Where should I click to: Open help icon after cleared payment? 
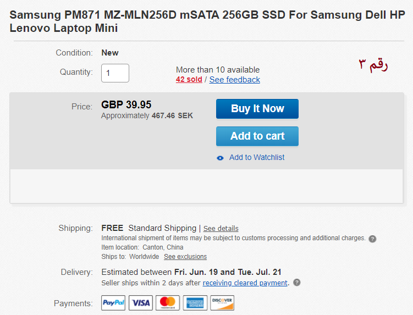pyautogui.click(x=297, y=283)
